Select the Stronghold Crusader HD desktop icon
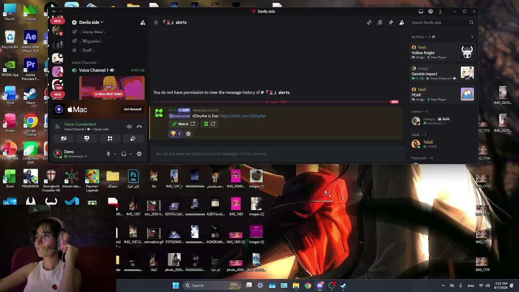This screenshot has width=519, height=292. [x=51, y=181]
